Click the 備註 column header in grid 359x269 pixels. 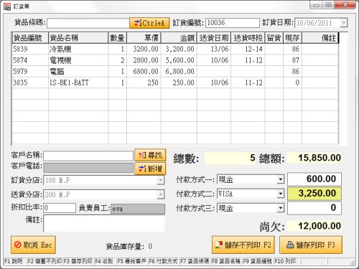320,38
